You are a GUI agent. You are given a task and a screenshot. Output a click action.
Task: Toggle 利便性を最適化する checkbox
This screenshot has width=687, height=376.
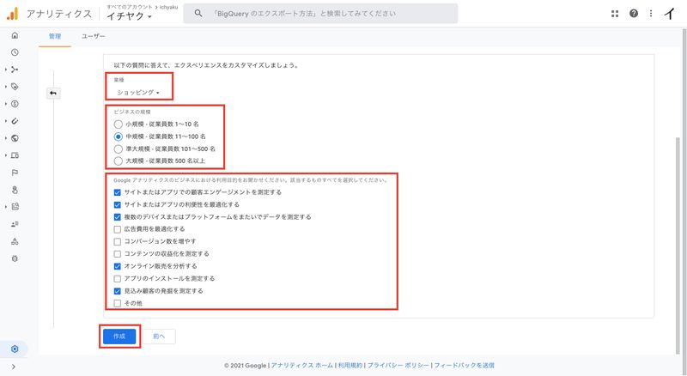click(x=118, y=204)
